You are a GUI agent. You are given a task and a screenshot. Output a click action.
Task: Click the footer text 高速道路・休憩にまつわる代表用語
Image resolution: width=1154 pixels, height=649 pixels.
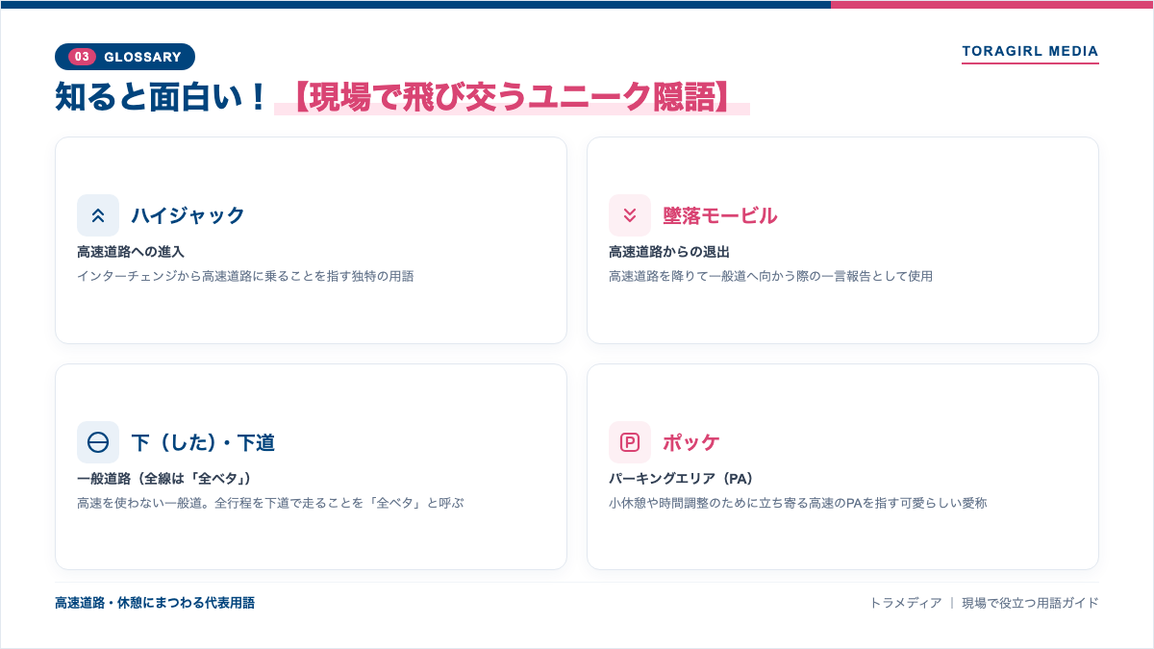coord(155,603)
